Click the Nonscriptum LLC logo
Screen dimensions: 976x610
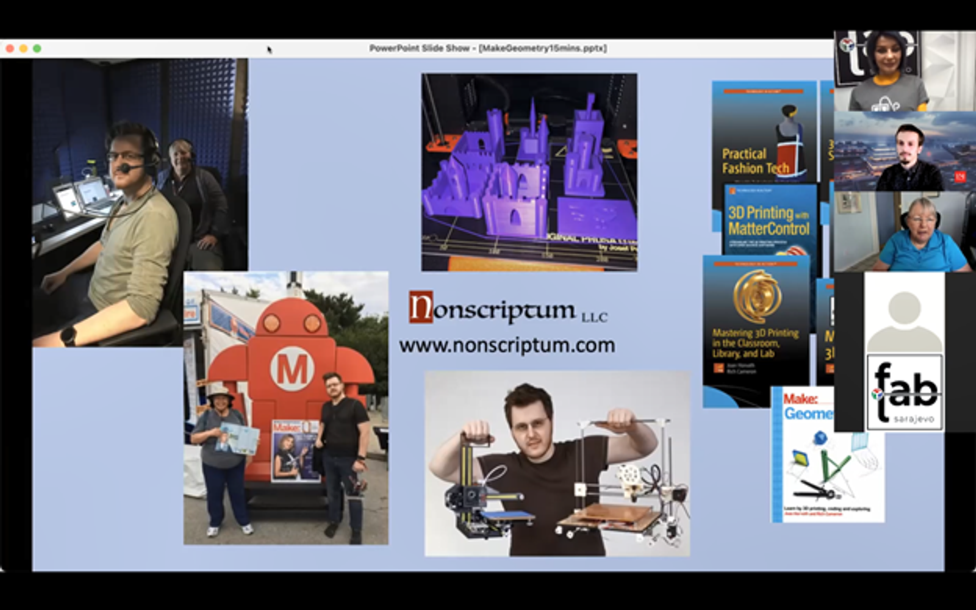[508, 307]
